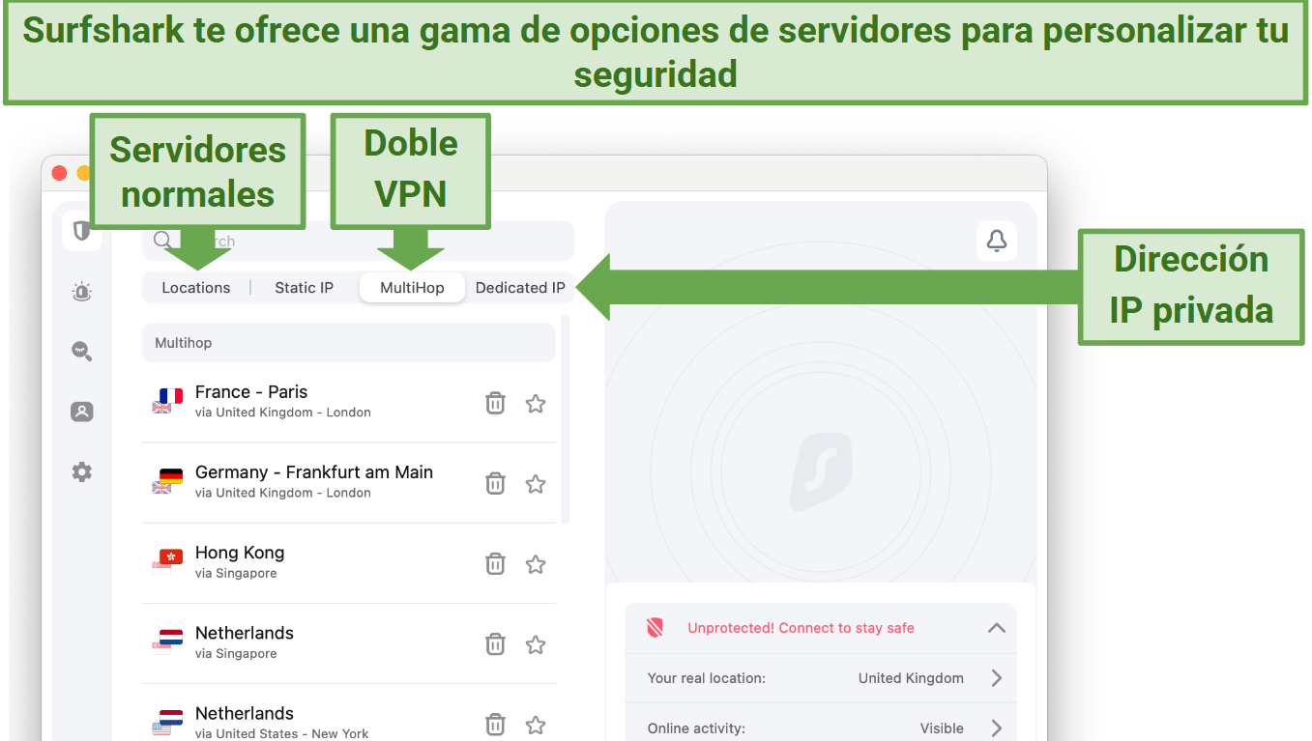Star the Netherlands via United States server
This screenshot has height=741, width=1312.
click(536, 724)
